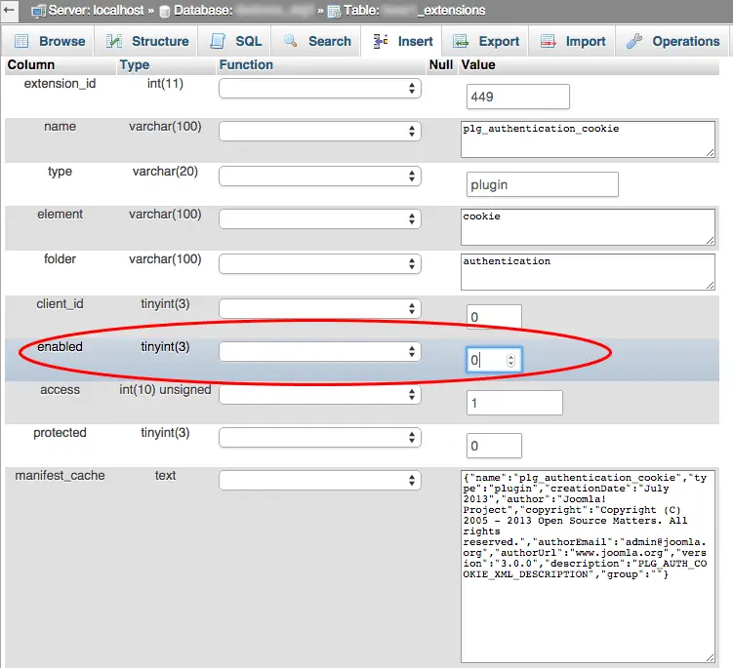Open Function dropdown for name row
This screenshot has height=668, width=733.
[320, 132]
